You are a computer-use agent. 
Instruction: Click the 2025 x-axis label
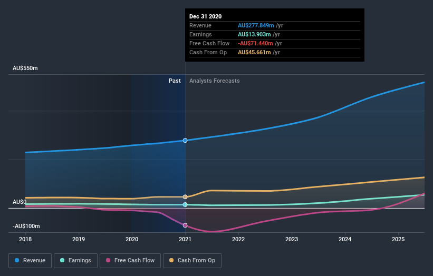[398, 239]
